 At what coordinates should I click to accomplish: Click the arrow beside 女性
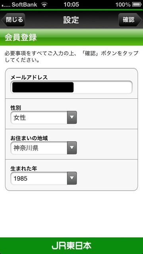[x=72, y=117]
